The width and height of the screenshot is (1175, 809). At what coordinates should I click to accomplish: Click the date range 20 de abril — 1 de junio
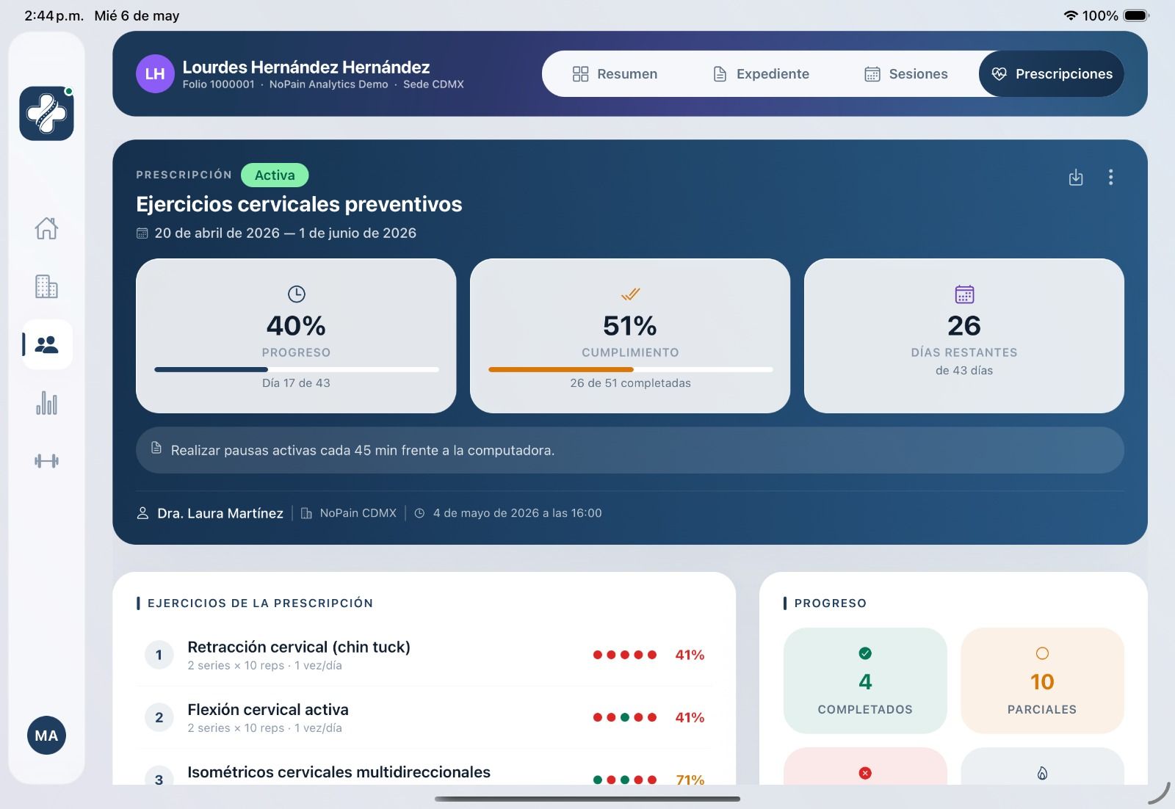pyautogui.click(x=285, y=233)
